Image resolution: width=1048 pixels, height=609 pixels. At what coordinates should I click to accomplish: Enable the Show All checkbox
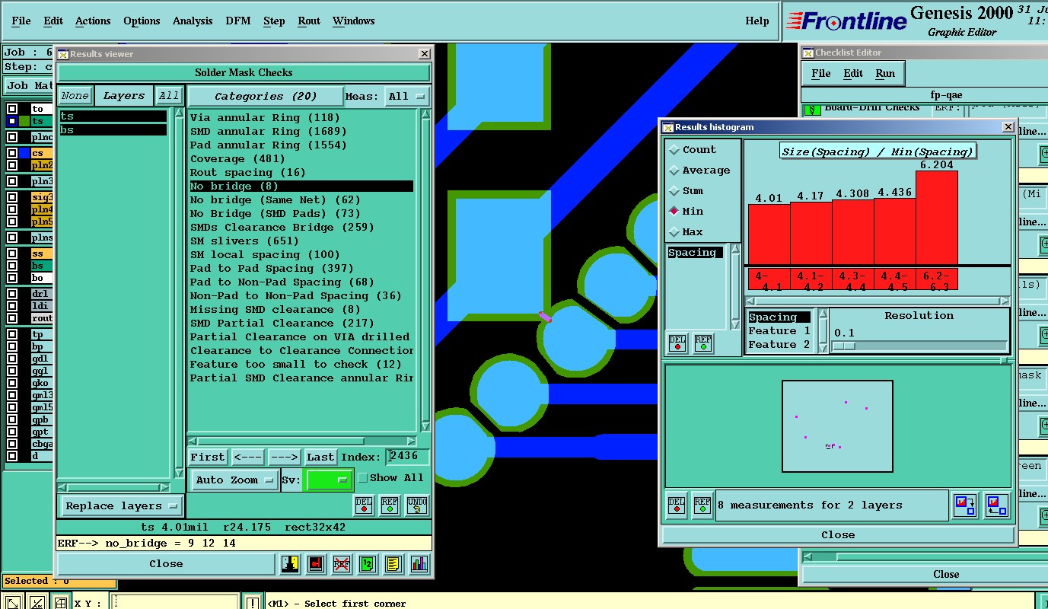pos(363,478)
